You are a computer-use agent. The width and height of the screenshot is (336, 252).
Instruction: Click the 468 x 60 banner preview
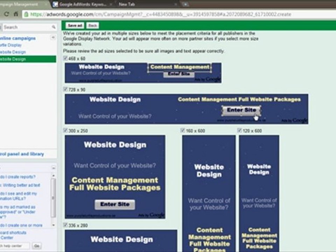point(143,73)
